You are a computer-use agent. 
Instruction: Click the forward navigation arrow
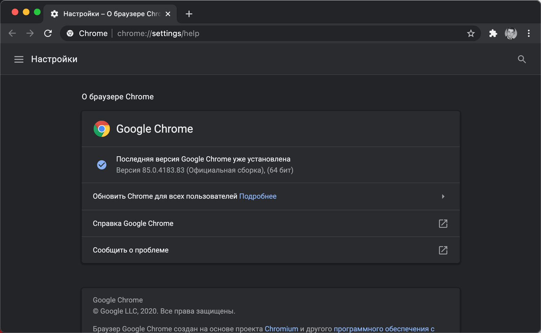coord(30,33)
